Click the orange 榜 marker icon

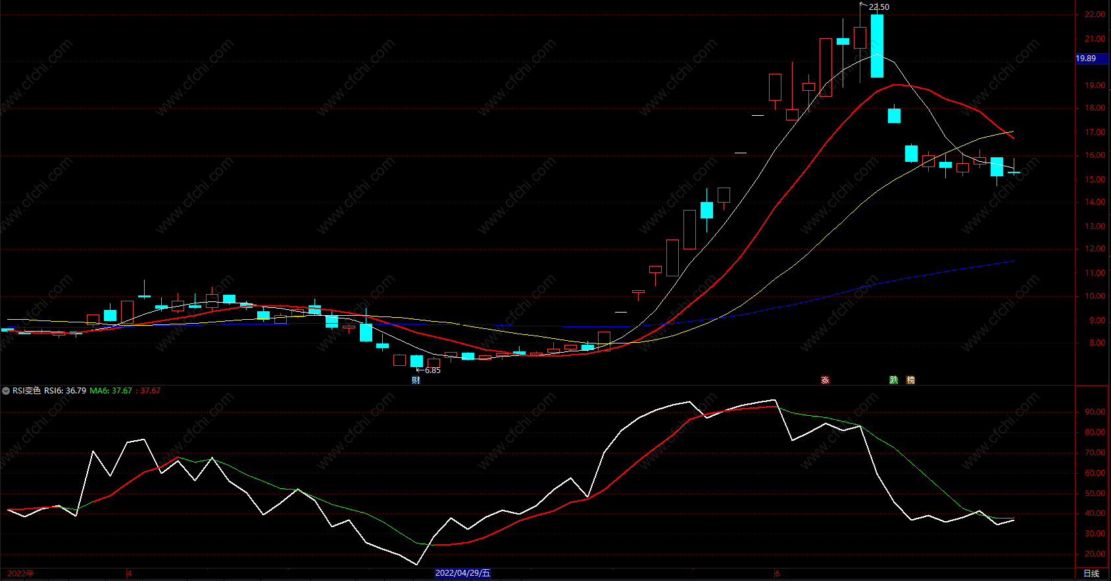(x=910, y=380)
